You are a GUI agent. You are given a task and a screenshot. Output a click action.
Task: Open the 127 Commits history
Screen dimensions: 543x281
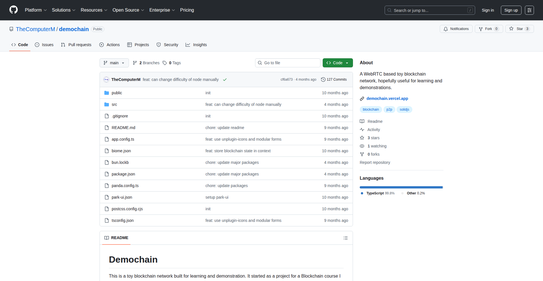[x=334, y=80]
